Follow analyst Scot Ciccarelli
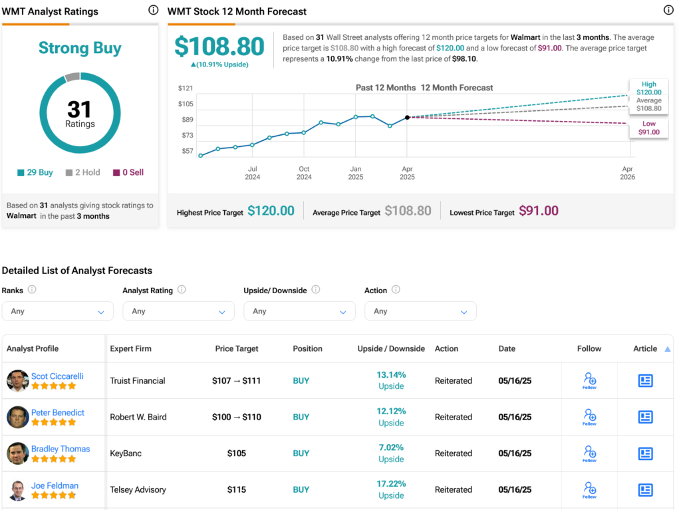681x510 pixels. [589, 380]
